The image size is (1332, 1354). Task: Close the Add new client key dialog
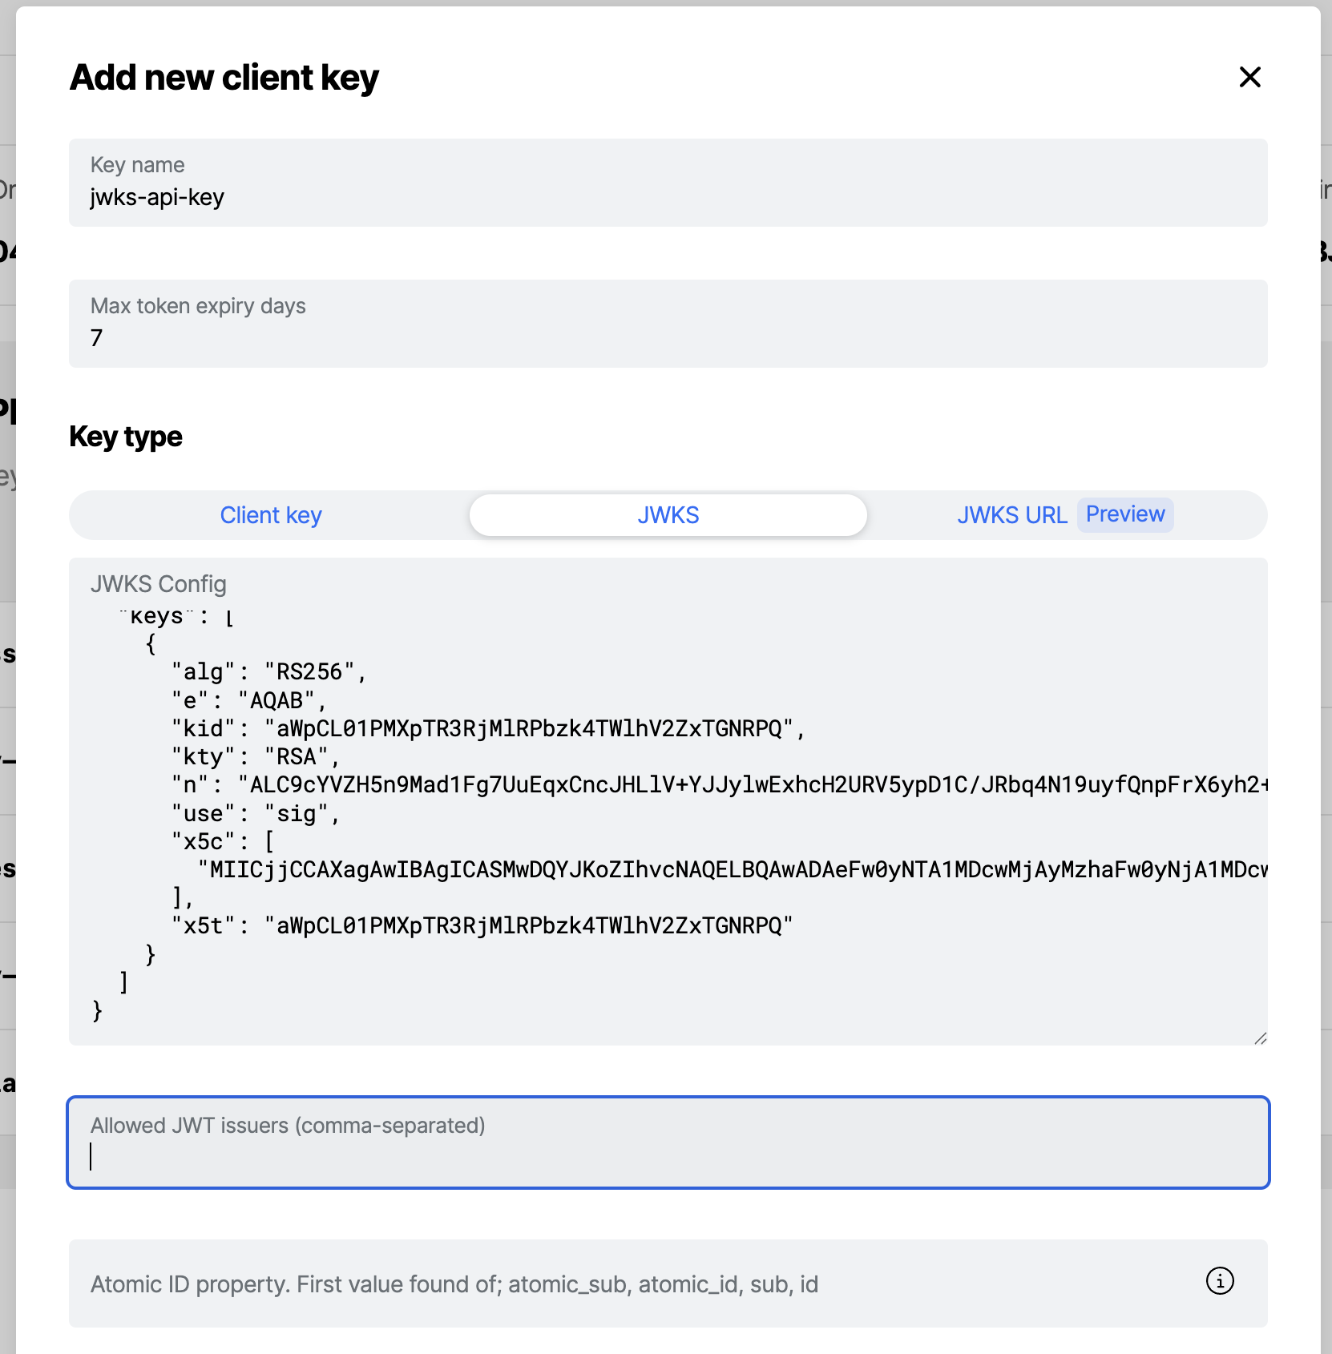point(1249,77)
